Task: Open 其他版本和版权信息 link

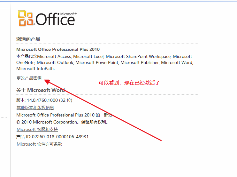Action: pos(35,108)
